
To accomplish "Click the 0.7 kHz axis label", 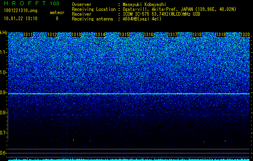I will point(3,133).
